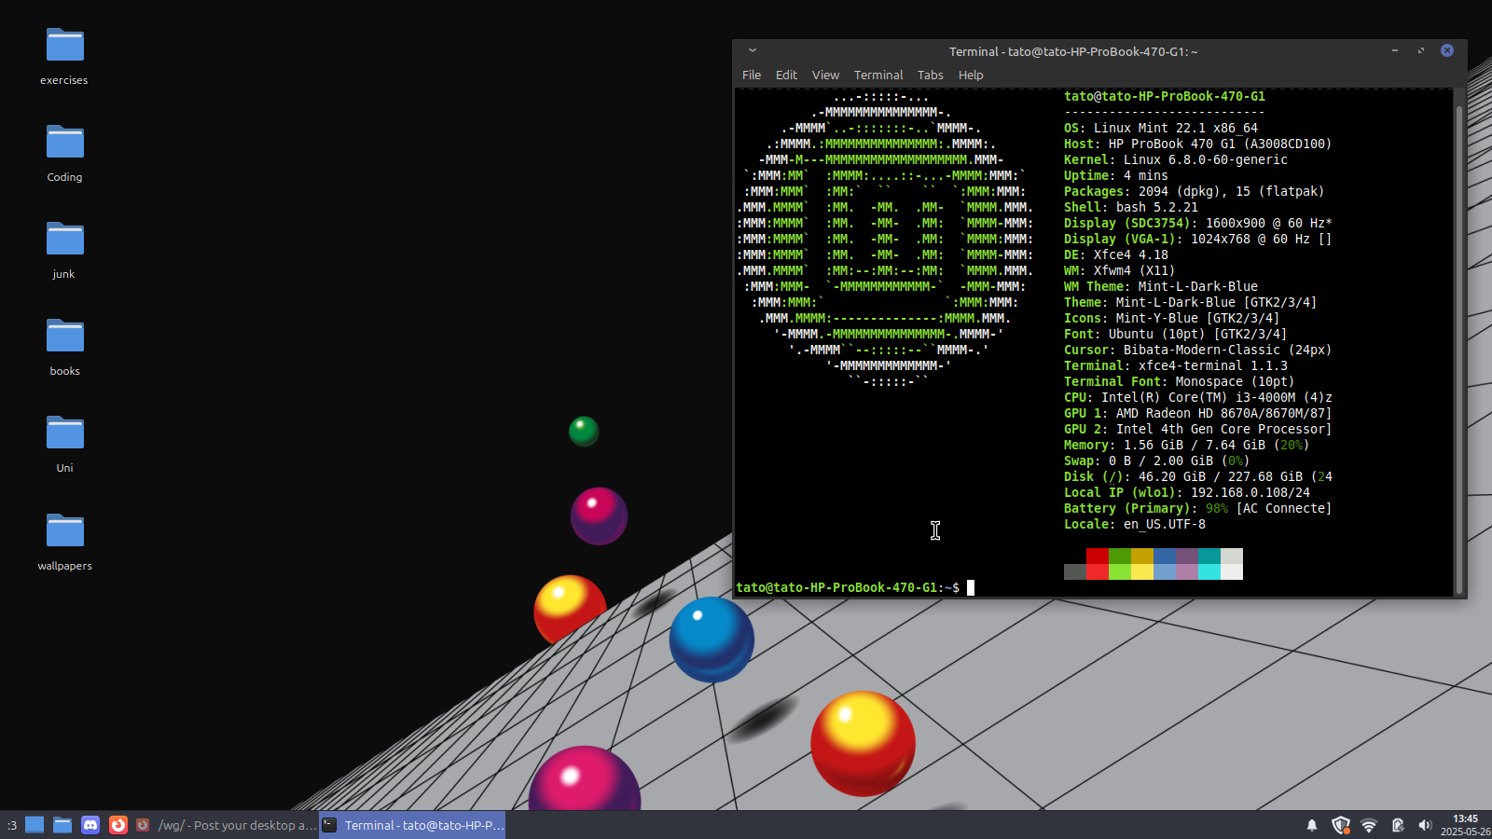Launch the file manager from the panel

62,825
